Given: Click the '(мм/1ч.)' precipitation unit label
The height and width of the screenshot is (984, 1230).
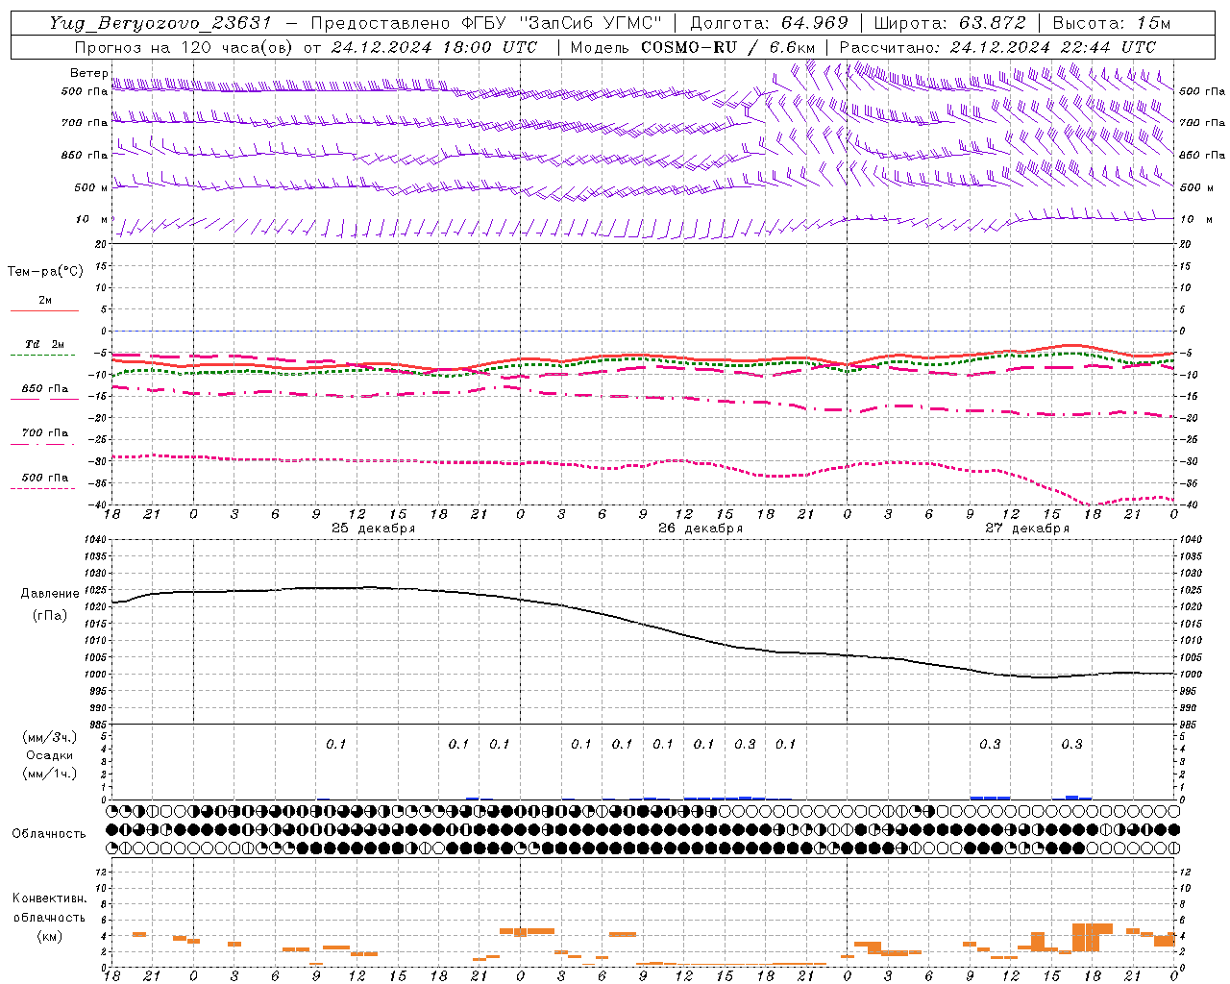Looking at the screenshot, I should coord(50,774).
